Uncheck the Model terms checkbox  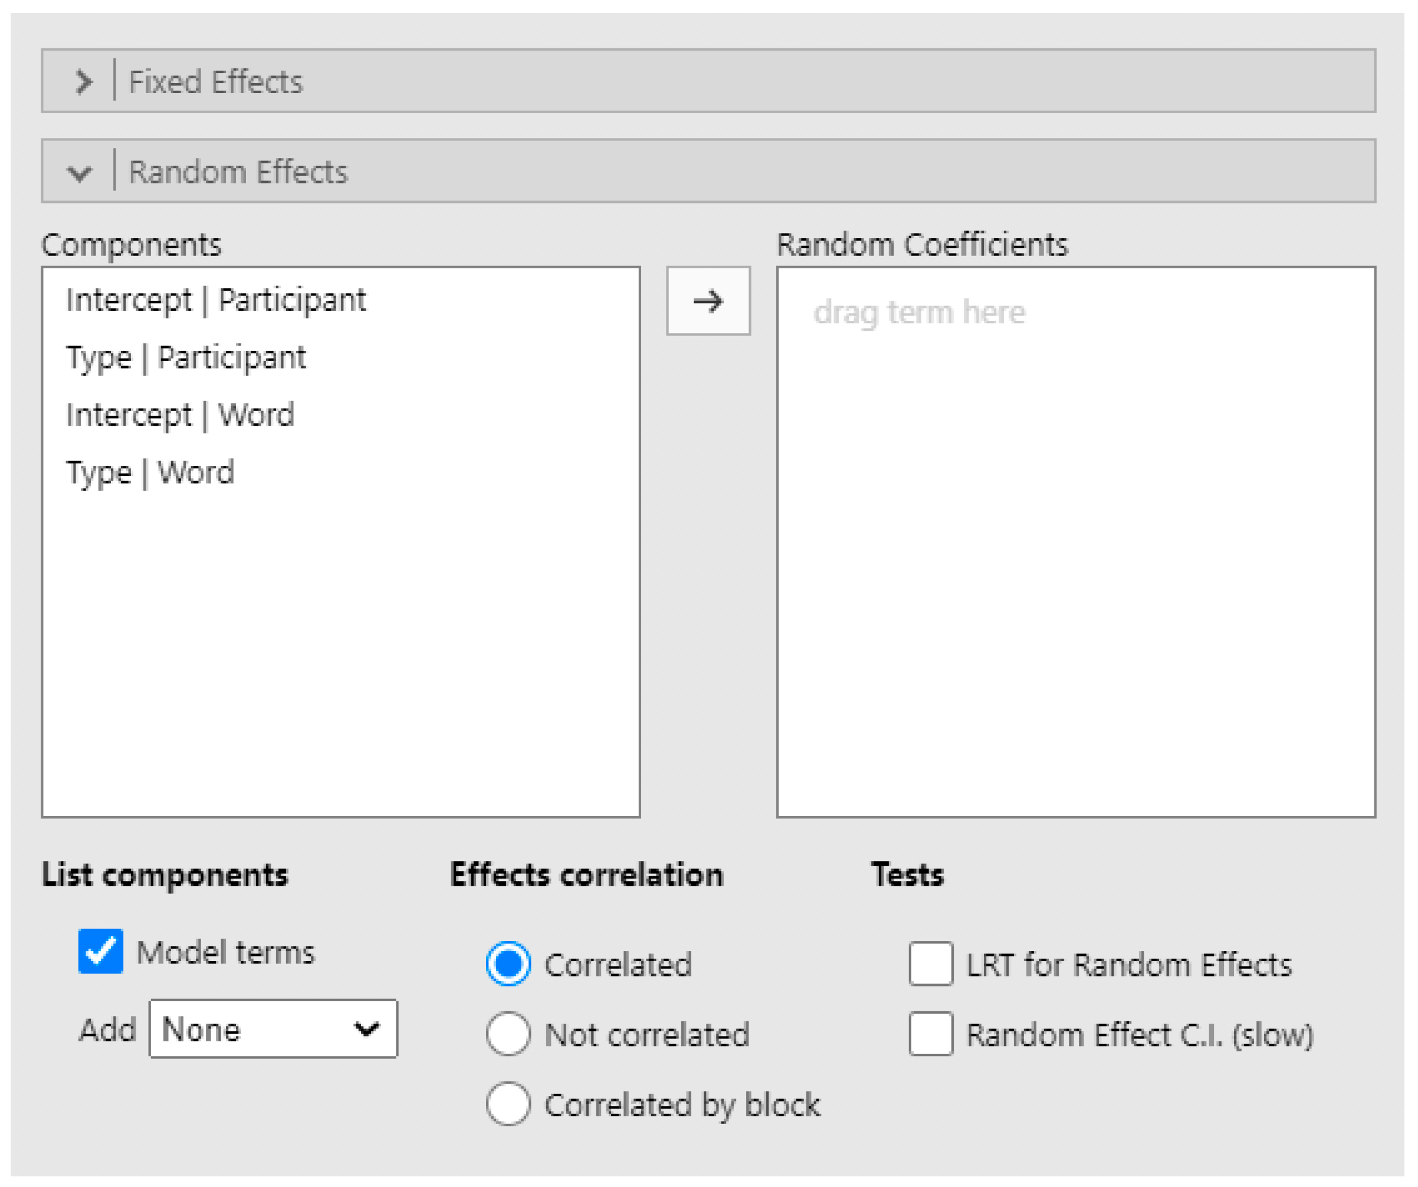[x=101, y=951]
